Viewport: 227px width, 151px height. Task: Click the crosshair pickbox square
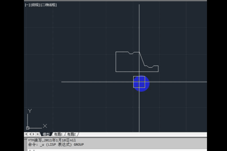tap(139, 82)
